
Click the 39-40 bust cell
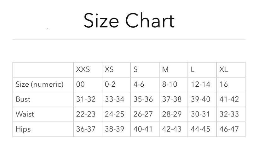200,99
